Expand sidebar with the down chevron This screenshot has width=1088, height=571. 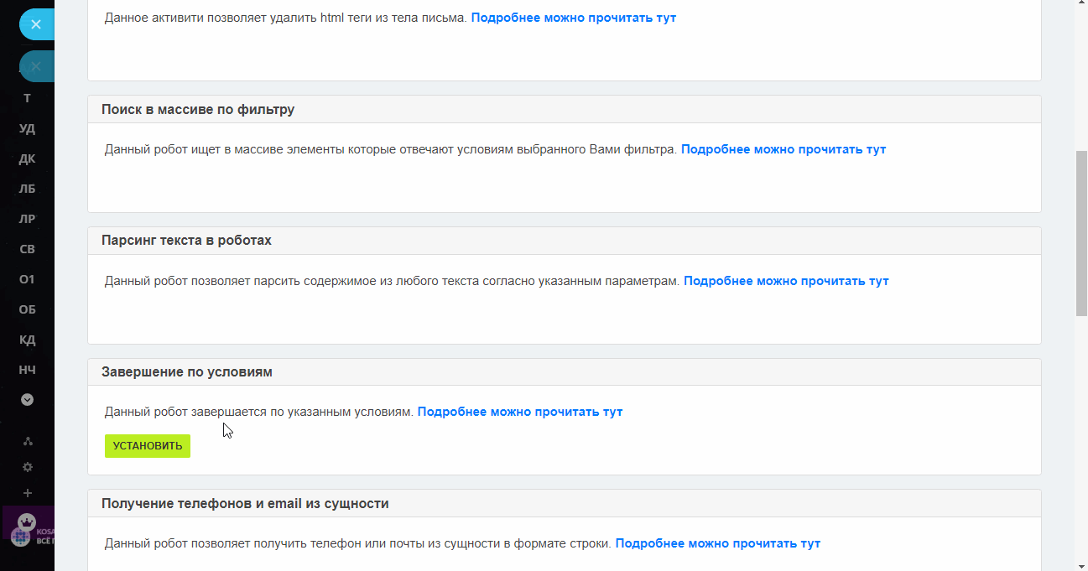click(27, 400)
